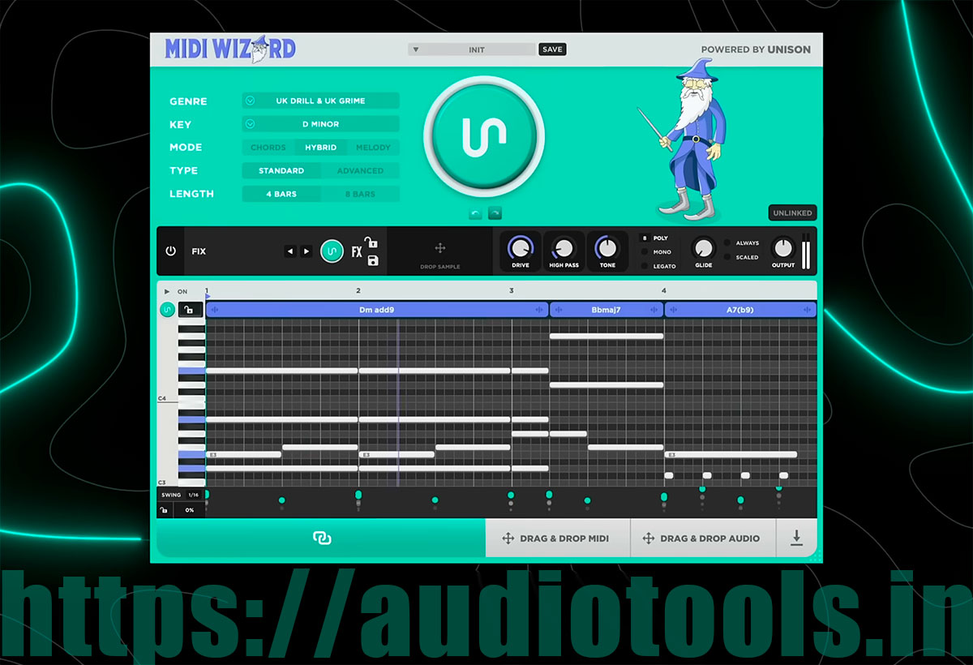Click the polyphony voice count 8 box
The image size is (973, 665).
645,238
